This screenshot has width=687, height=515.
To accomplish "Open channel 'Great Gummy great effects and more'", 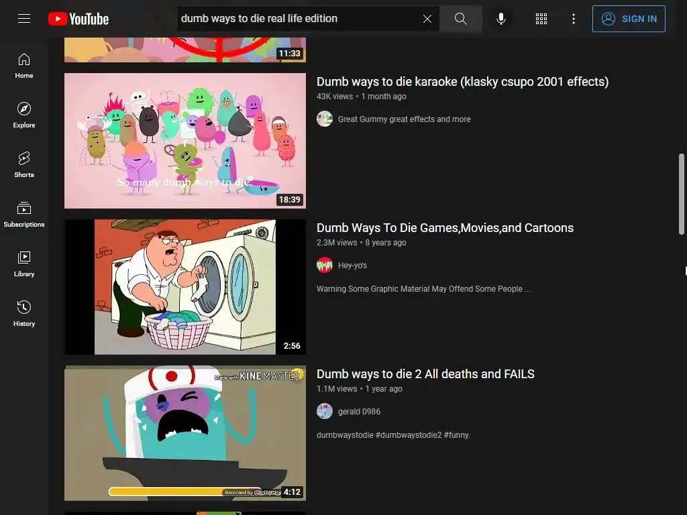I will 404,119.
